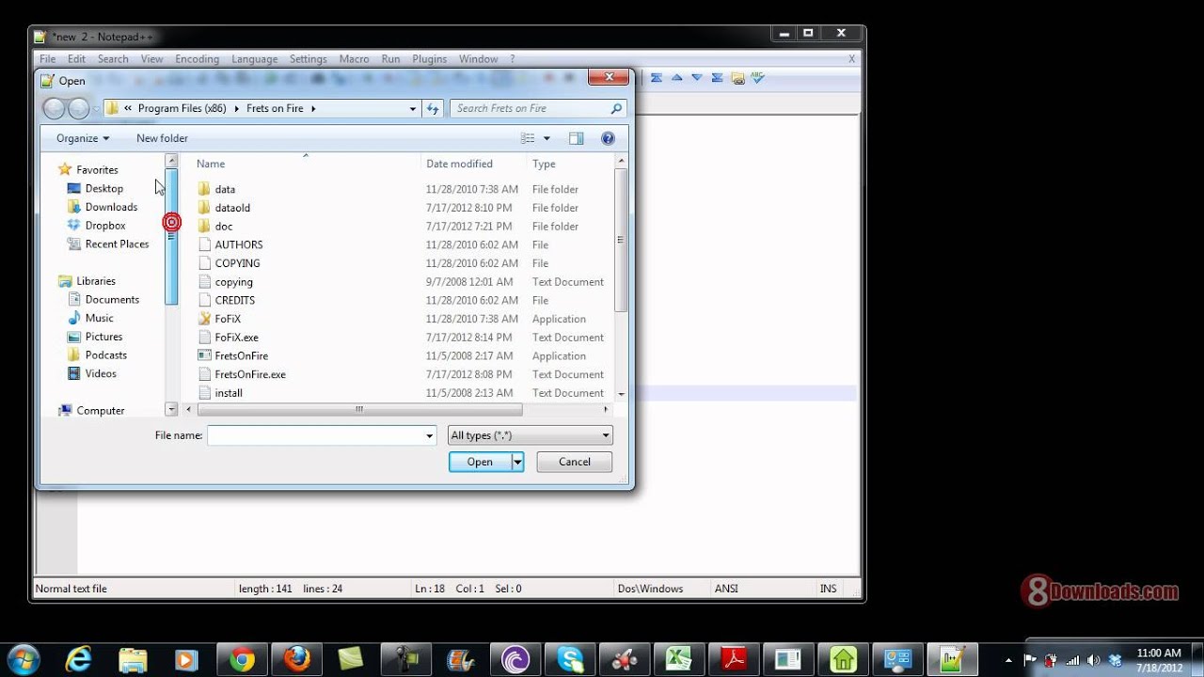This screenshot has height=677, width=1204.
Task: Click the down triangle icon in Notepad++ toolbar
Action: 697,78
